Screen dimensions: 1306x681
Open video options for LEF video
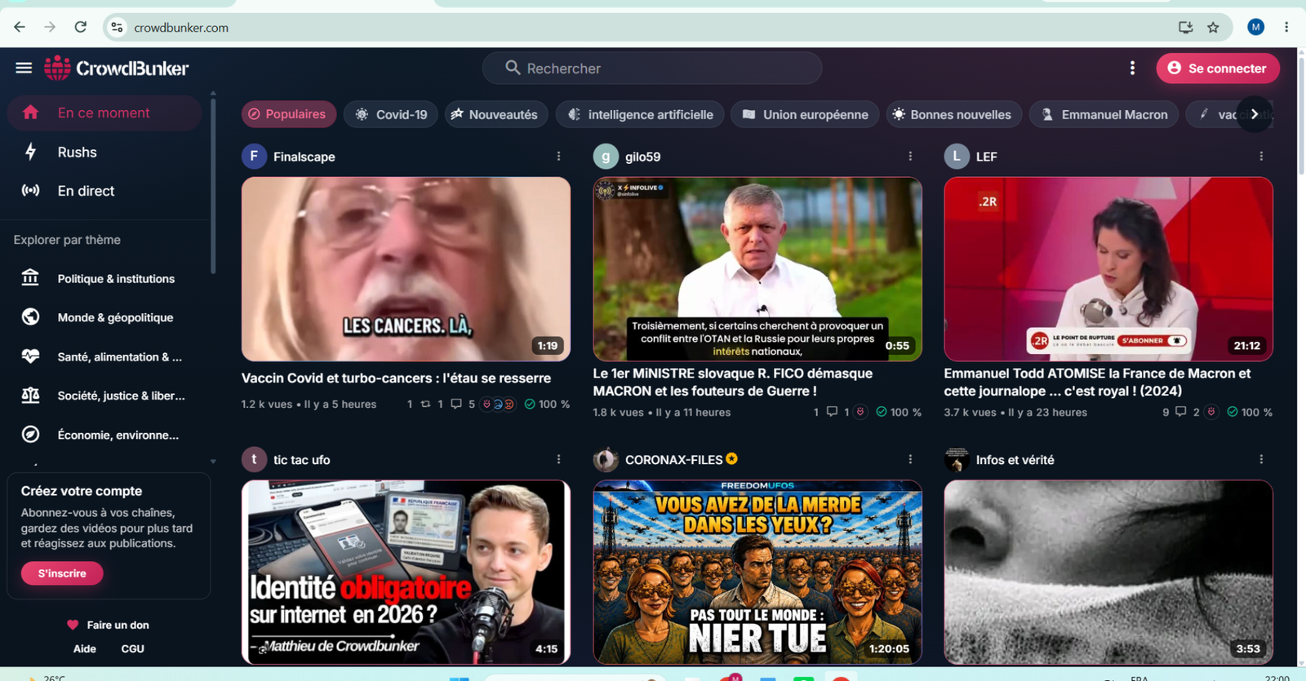[1261, 157]
